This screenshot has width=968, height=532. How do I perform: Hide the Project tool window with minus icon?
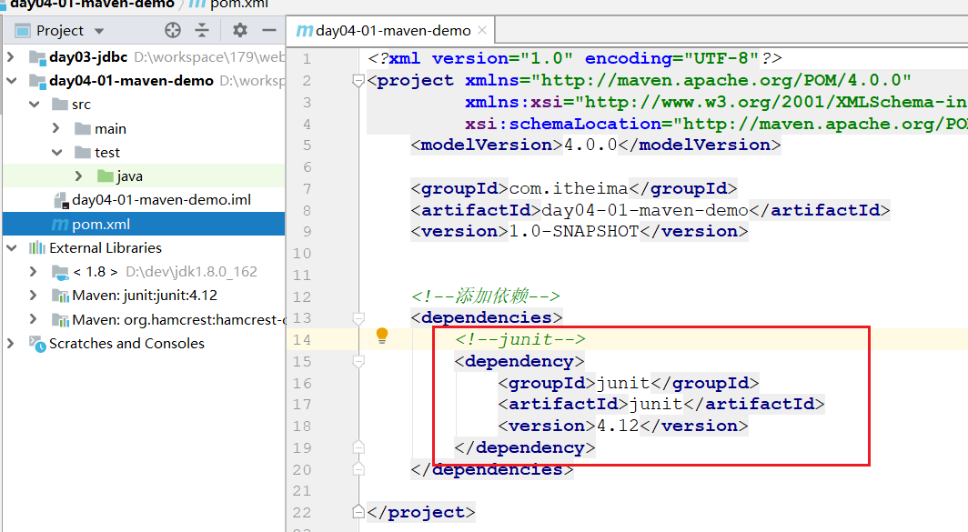(268, 30)
